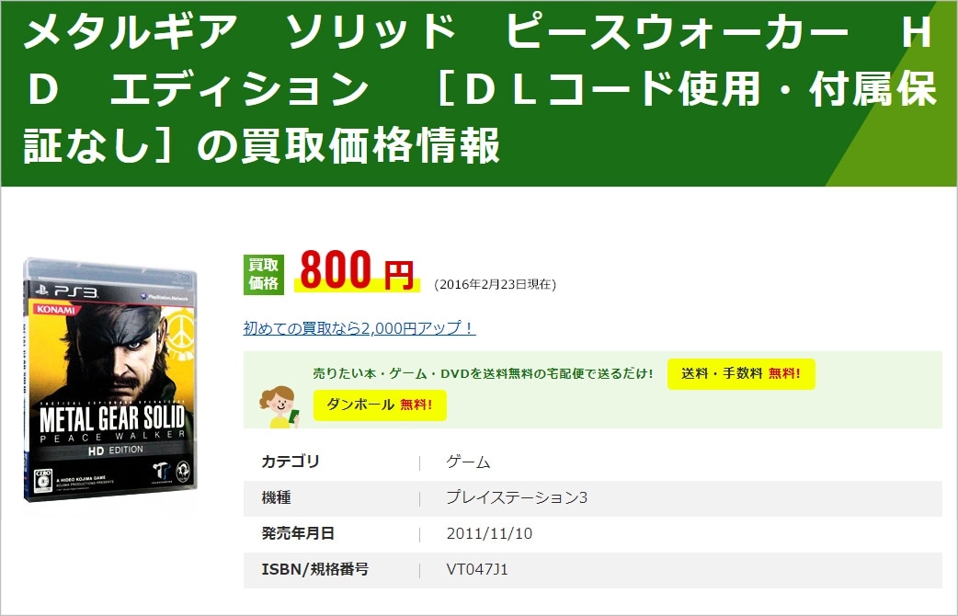Click the 2016年2月23日現在 date note

point(495,284)
